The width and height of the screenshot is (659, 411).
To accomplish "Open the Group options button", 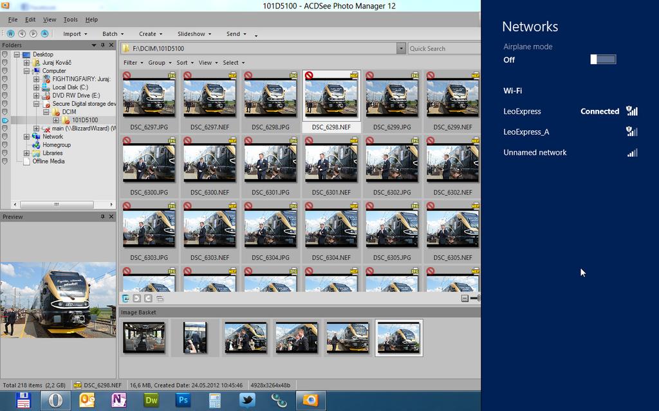I will point(160,62).
